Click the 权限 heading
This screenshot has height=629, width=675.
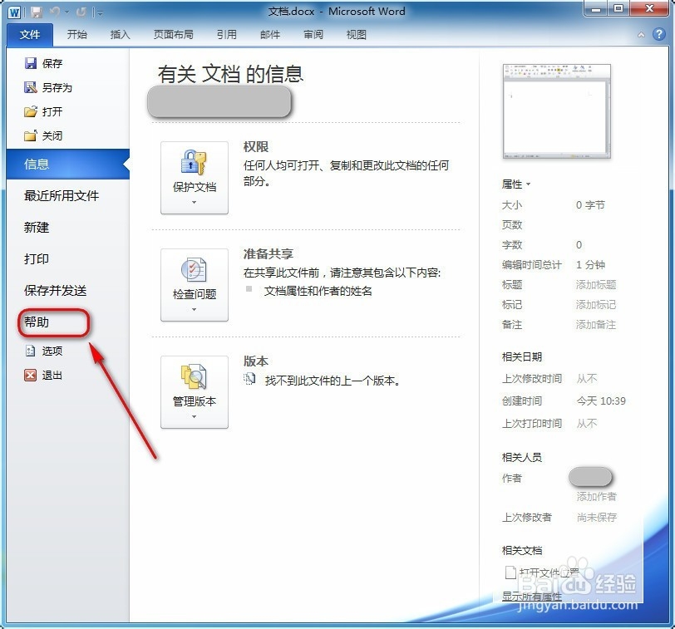pyautogui.click(x=256, y=147)
